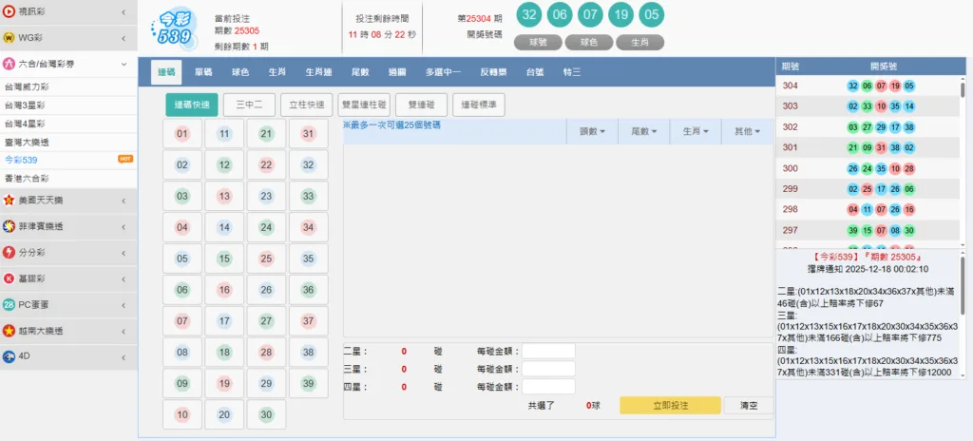Open the 尾數 dropdown filter
The image size is (973, 441).
pyautogui.click(x=644, y=132)
